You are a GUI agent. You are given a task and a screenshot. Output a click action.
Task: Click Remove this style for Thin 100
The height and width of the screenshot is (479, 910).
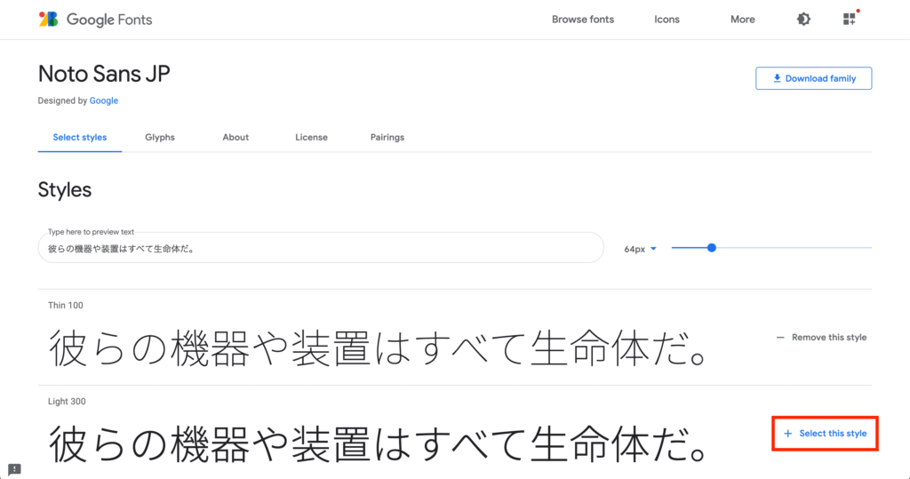click(821, 338)
